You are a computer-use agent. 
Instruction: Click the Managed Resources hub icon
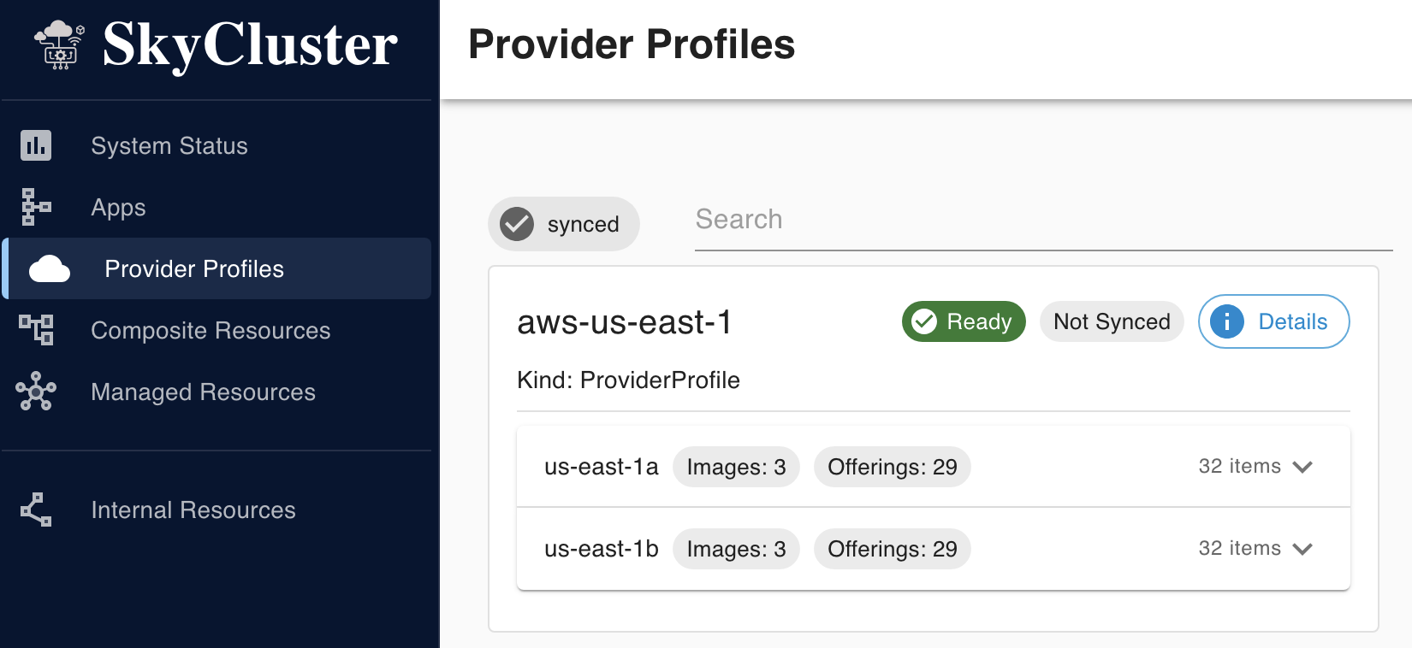click(x=36, y=392)
